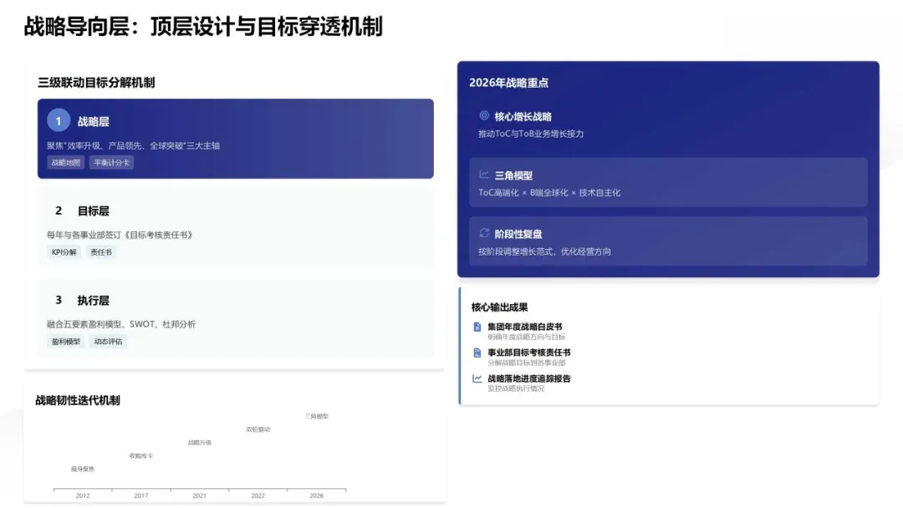Click the description 明确年度战略方向与目标
The width and height of the screenshot is (903, 508).
pyautogui.click(x=527, y=337)
